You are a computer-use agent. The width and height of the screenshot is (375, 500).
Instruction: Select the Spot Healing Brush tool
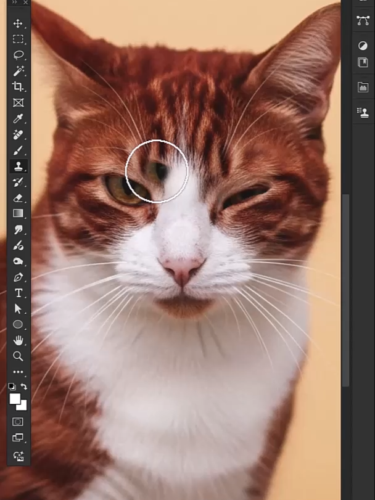(18, 134)
